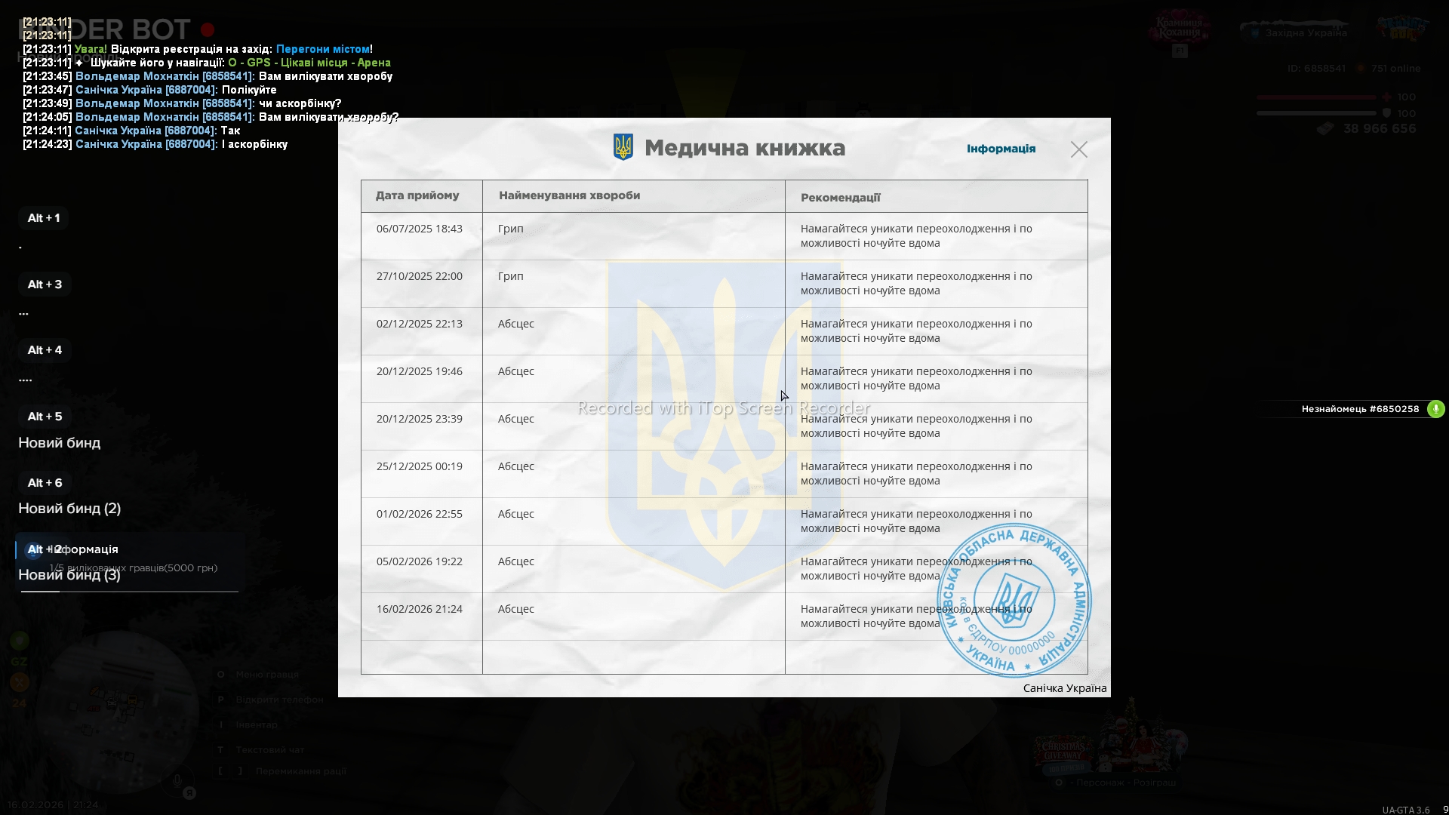Image resolution: width=1449 pixels, height=815 pixels.
Task: Click the green shield GZ icon
Action: coord(20,641)
